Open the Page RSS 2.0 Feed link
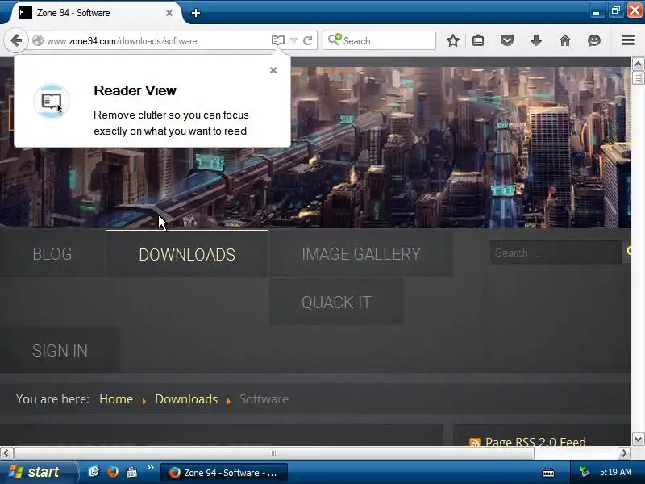Image resolution: width=645 pixels, height=484 pixels. 535,441
